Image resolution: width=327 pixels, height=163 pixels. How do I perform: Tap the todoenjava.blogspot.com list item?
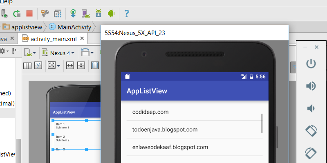pos(165,130)
